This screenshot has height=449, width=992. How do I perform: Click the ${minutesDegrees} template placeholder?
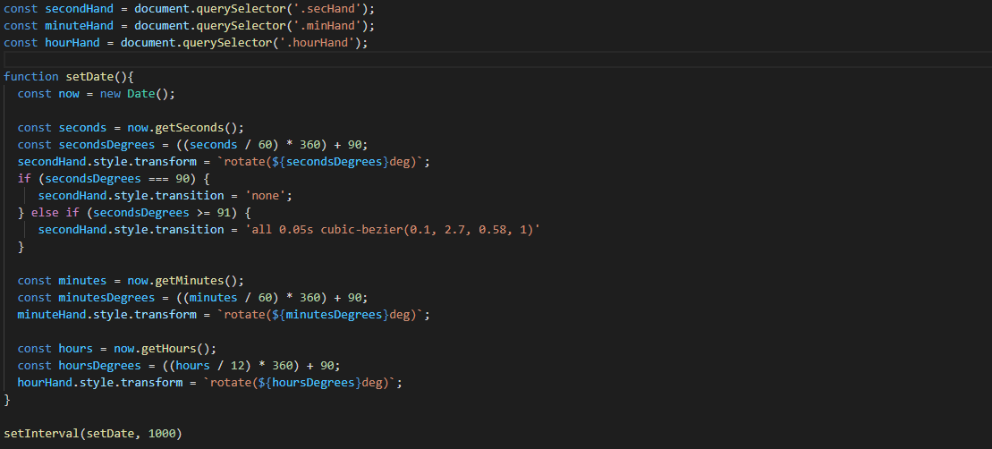click(x=329, y=316)
